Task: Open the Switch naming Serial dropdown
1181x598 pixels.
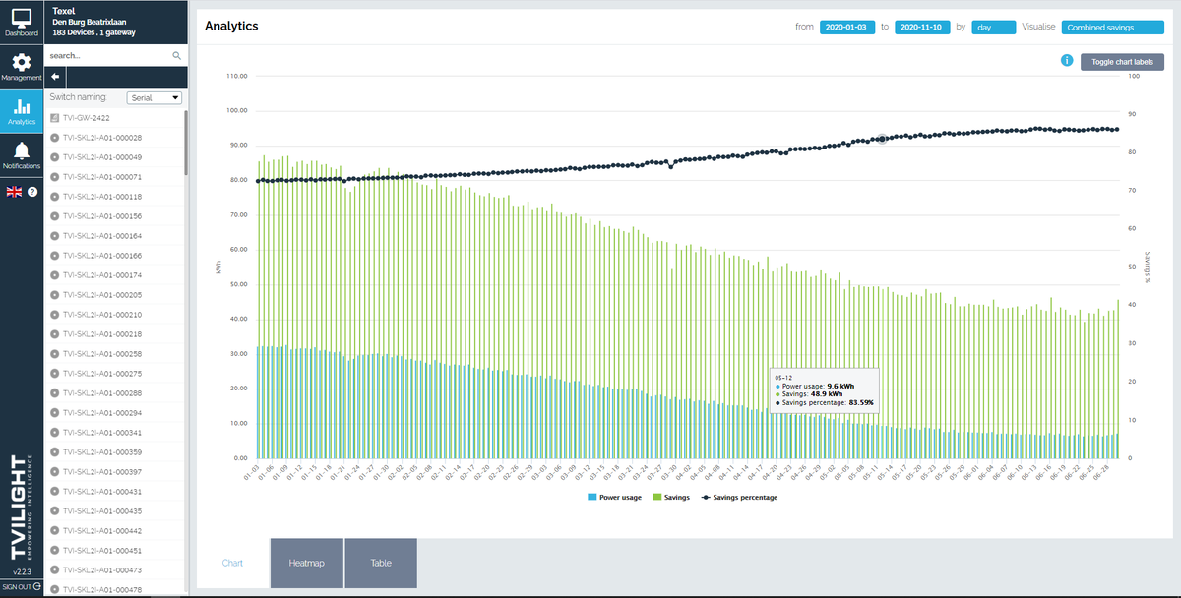Action: point(155,98)
